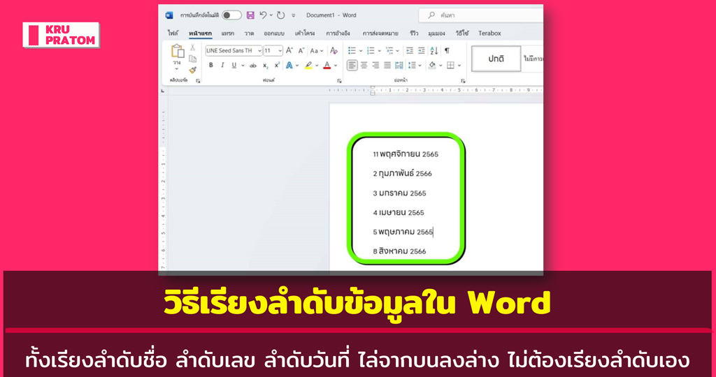The width and height of the screenshot is (716, 377).
Task: Click the Clear Formatting icon
Action: pos(334,50)
